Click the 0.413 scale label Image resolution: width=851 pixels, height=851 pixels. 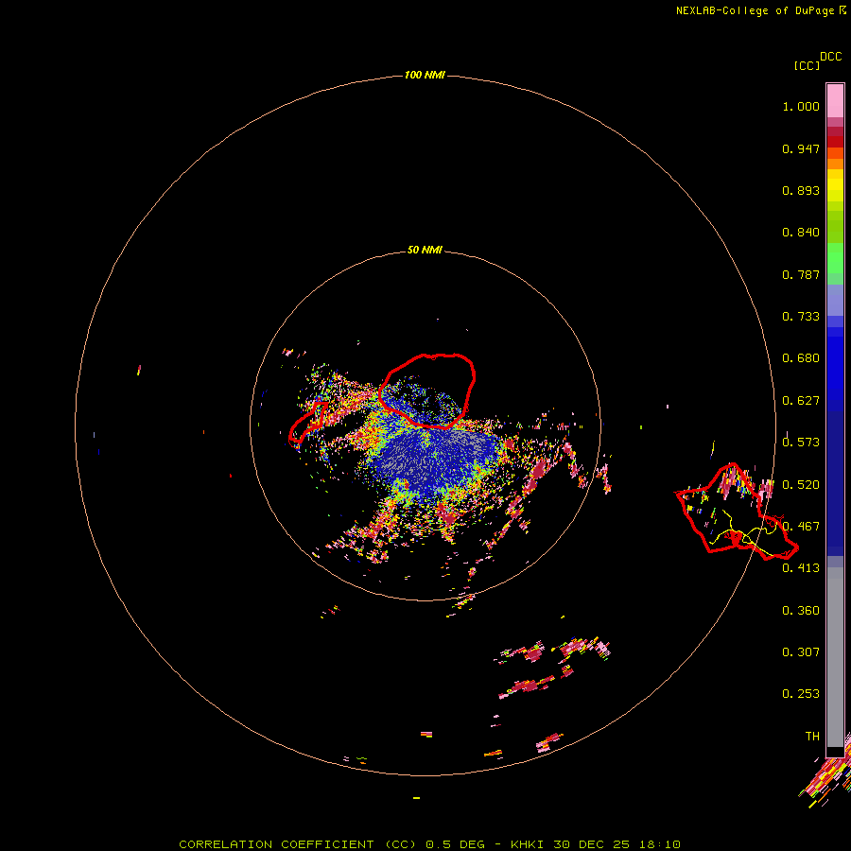(x=801, y=568)
